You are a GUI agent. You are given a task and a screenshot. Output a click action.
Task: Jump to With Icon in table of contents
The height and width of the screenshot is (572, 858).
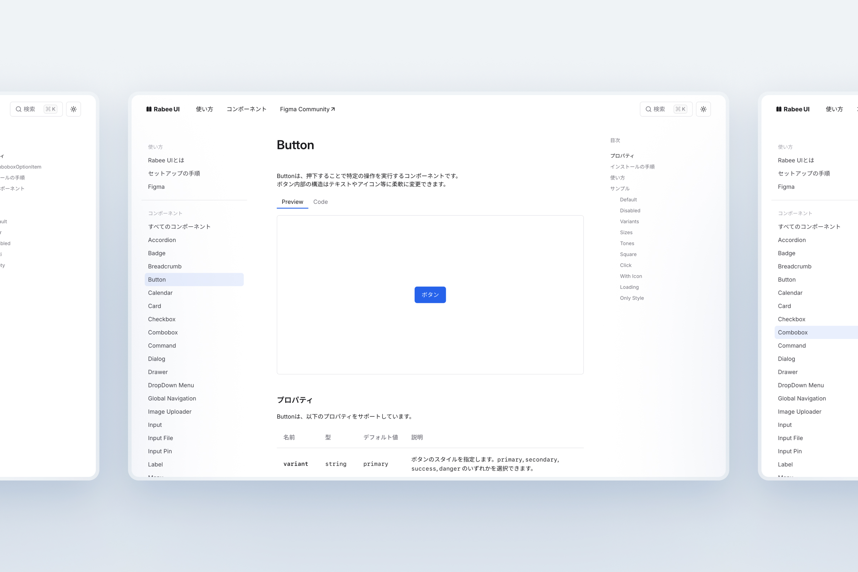click(x=631, y=276)
